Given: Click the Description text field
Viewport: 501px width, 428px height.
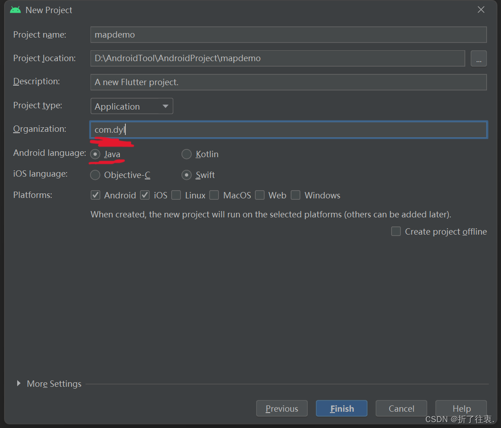Looking at the screenshot, I should coord(288,82).
